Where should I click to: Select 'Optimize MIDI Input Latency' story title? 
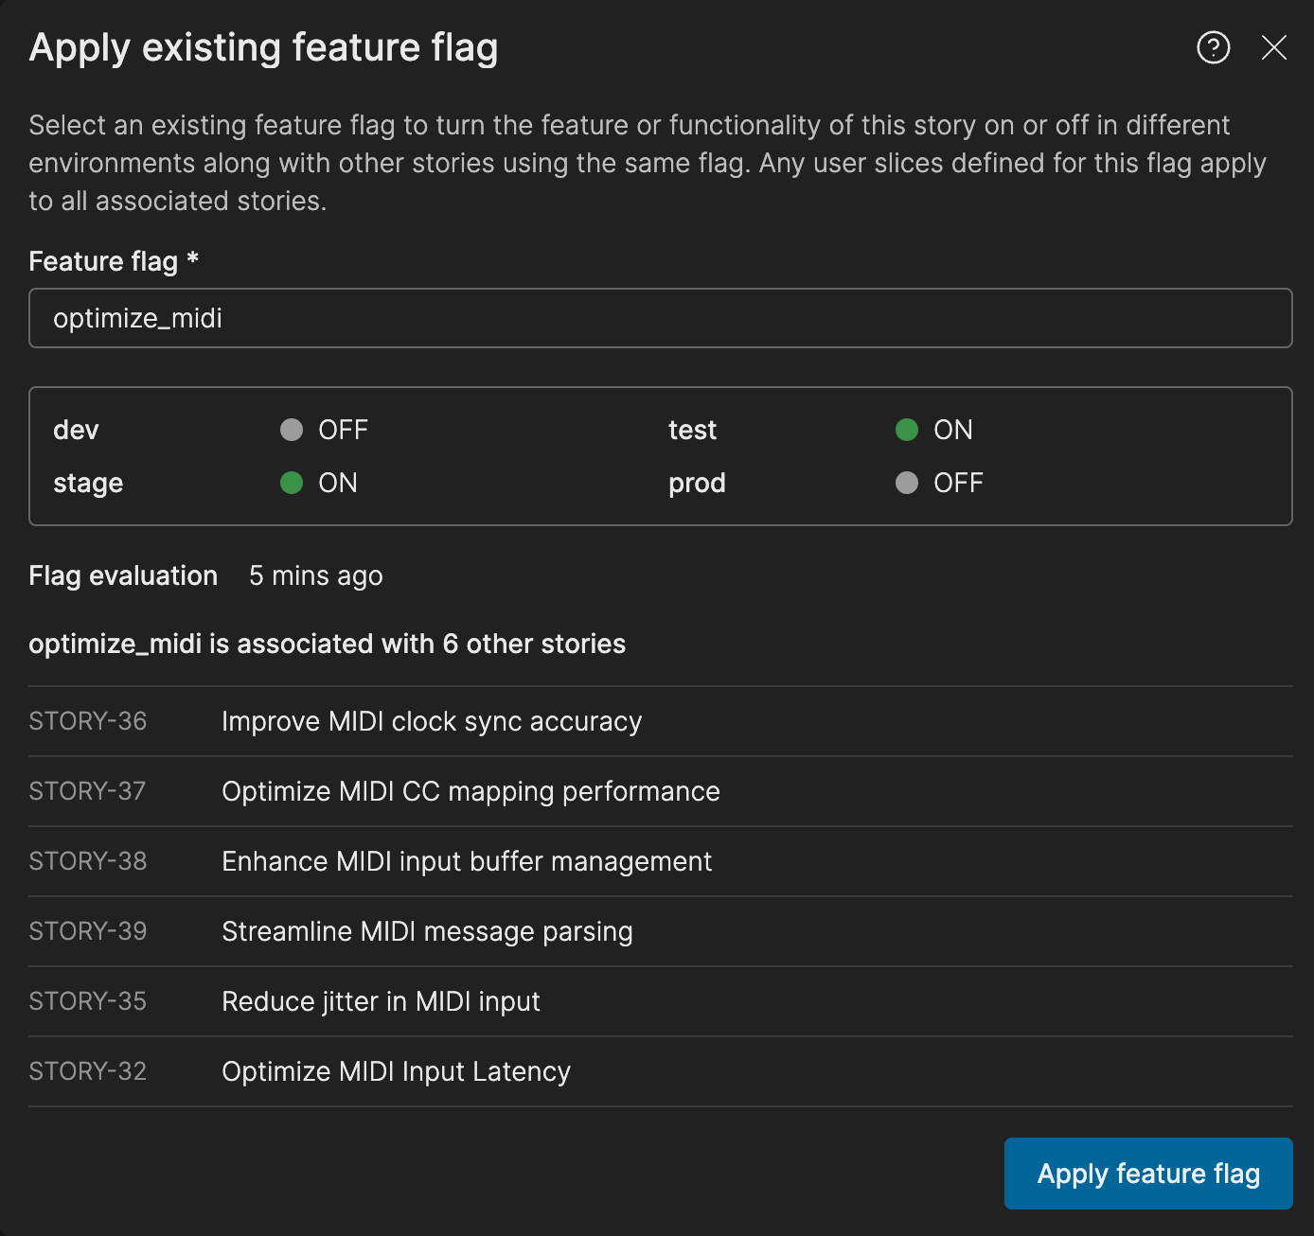point(396,1071)
